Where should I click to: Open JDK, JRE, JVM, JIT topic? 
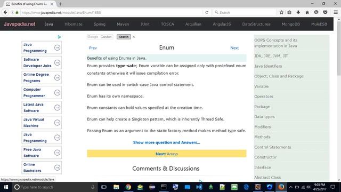click(x=271, y=56)
